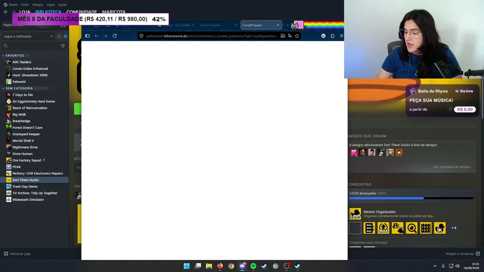
Task: Click the 1K duck achievement icon
Action: pos(440,228)
